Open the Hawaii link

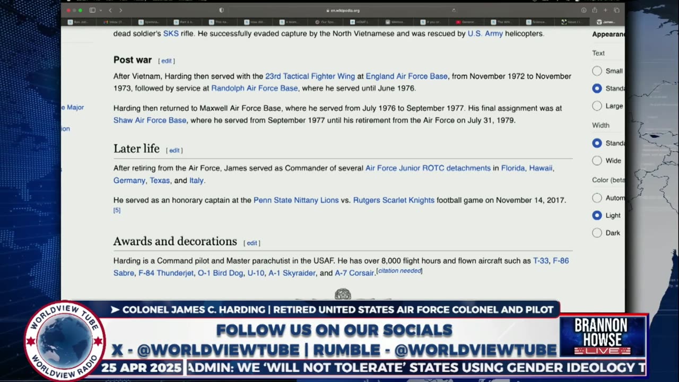pyautogui.click(x=541, y=168)
